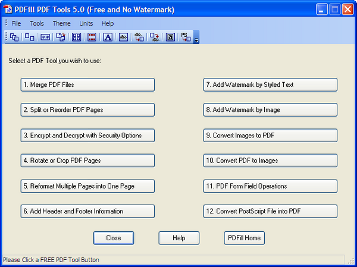Click the '1. Merge PDF Files' button
The width and height of the screenshot is (357, 267).
[x=87, y=84]
